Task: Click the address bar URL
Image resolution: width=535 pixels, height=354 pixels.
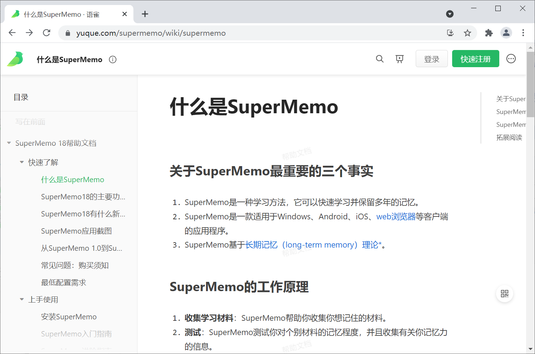Action: tap(151, 33)
